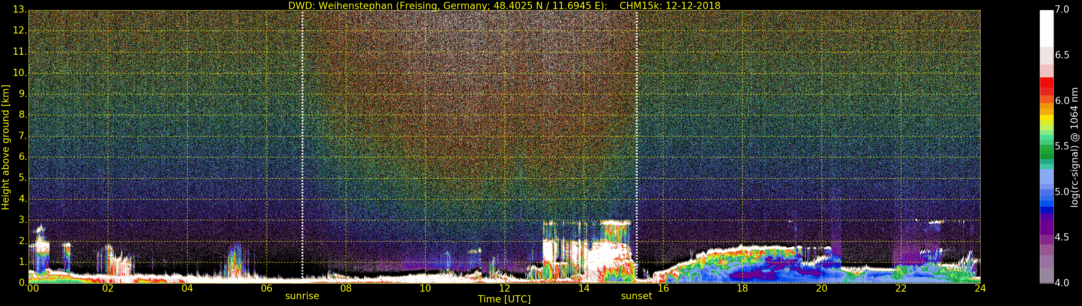Click the '18' time tick label
The image size is (1082, 306).
coord(743,288)
